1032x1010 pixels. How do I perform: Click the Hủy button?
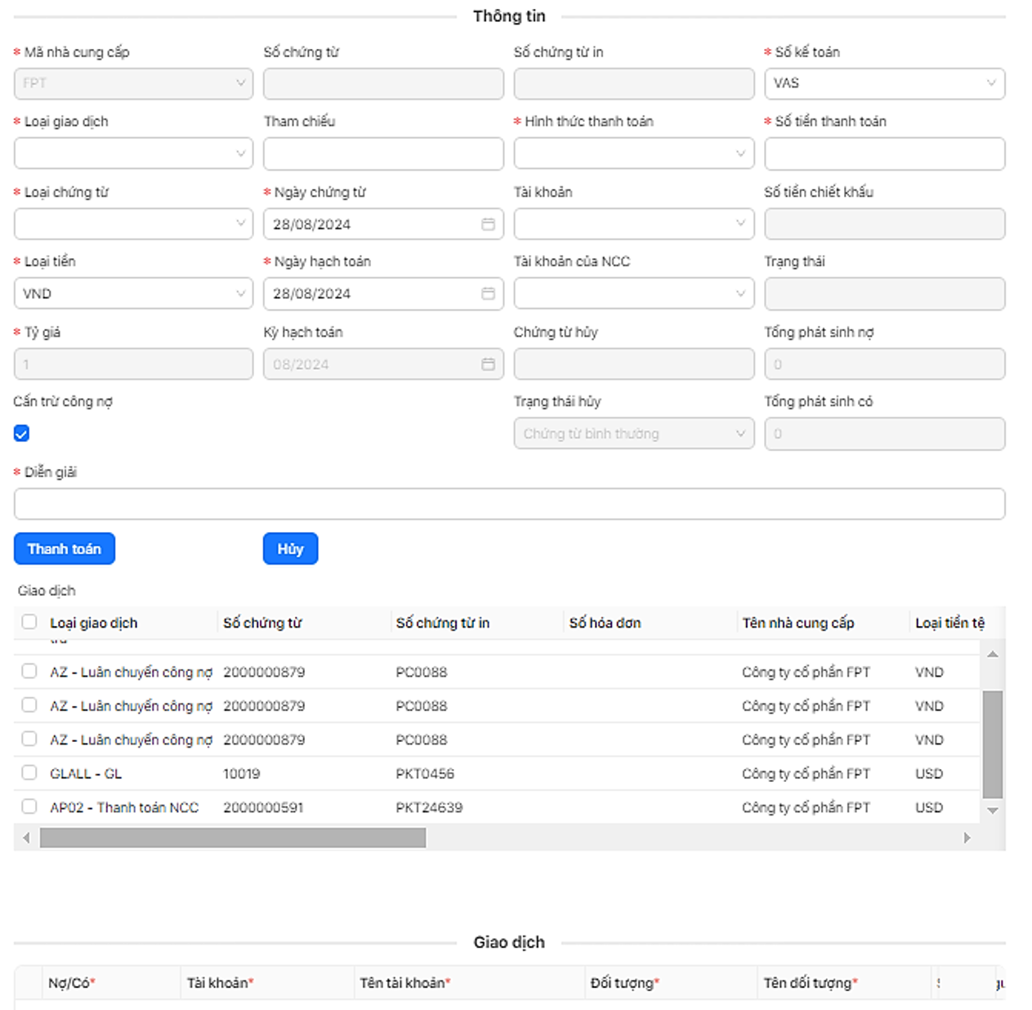(290, 549)
